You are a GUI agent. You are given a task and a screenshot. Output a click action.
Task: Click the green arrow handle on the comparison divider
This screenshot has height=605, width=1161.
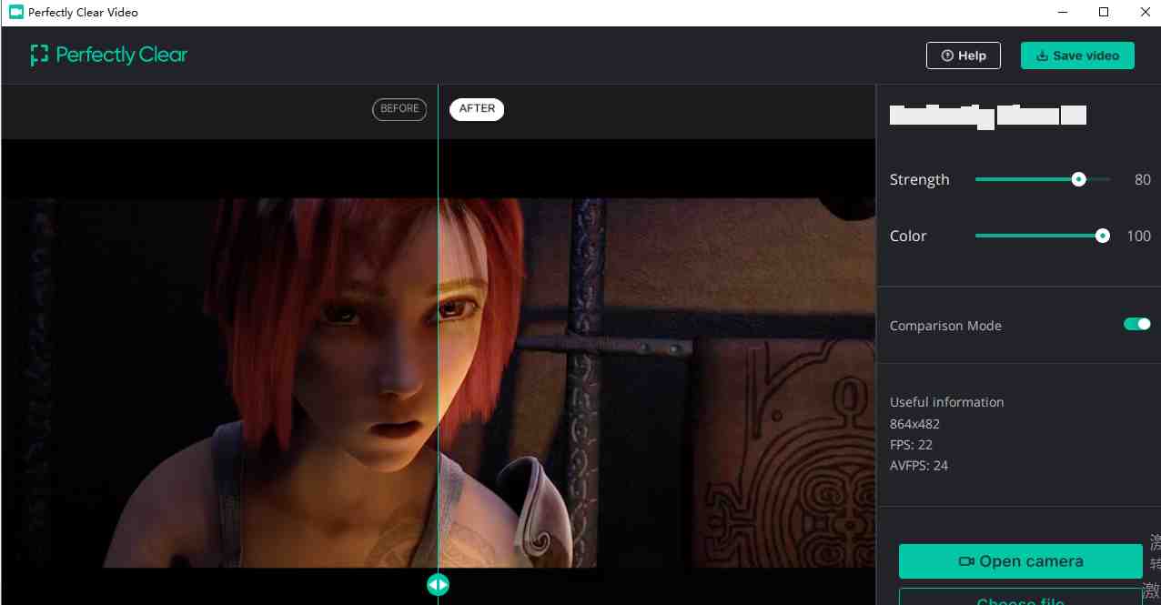coord(438,584)
